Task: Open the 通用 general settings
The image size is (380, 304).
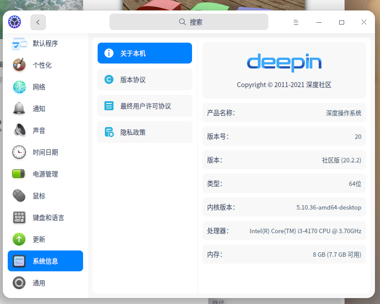Action: click(x=45, y=283)
